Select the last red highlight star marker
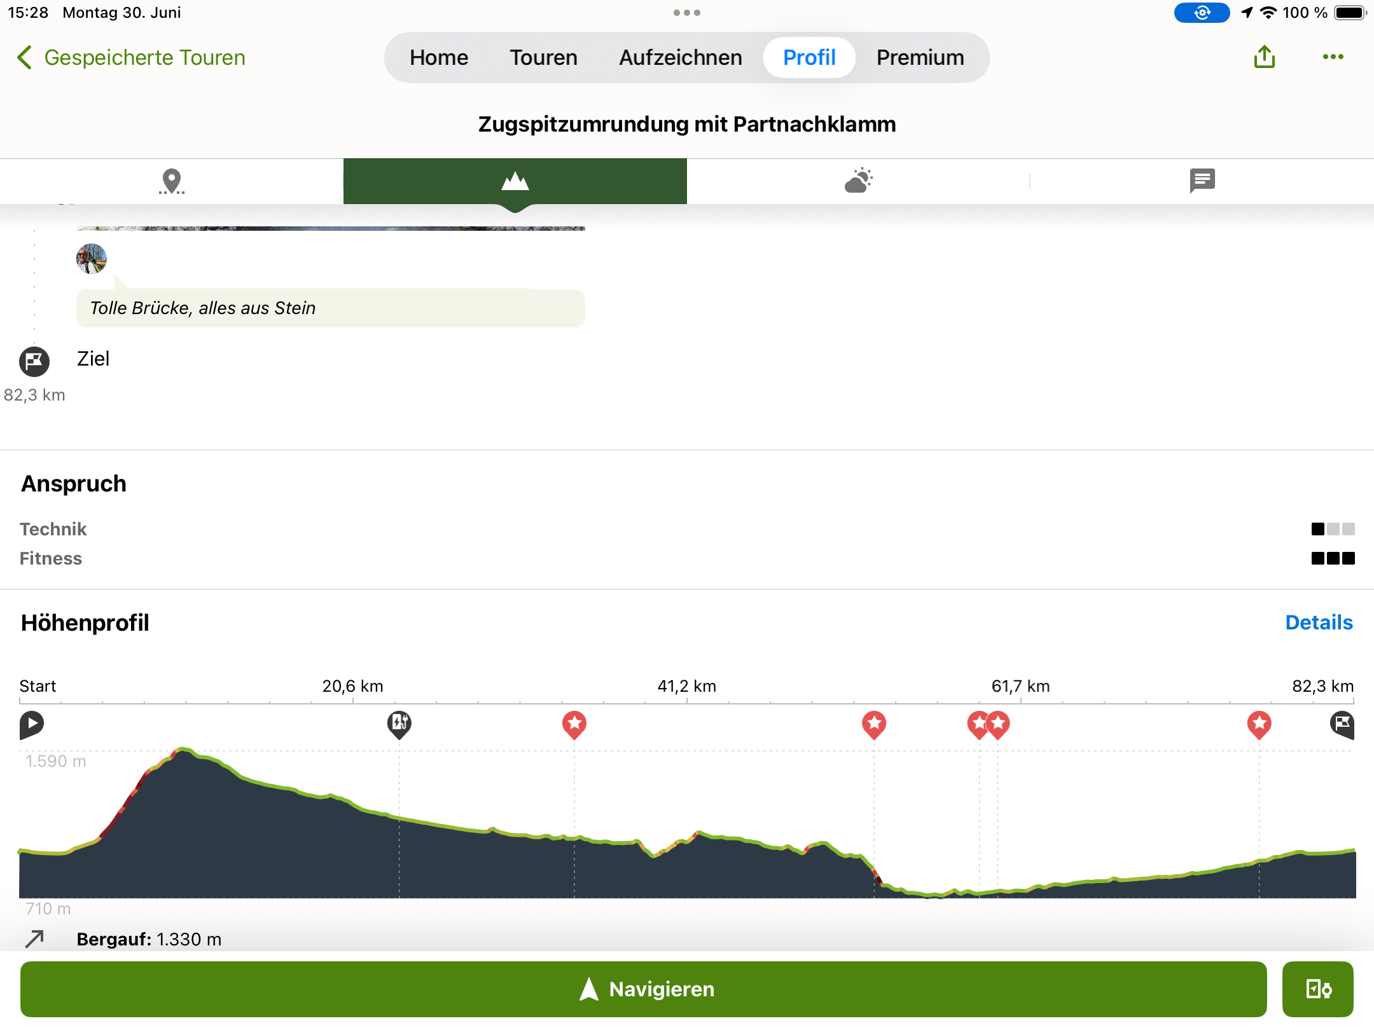 click(1259, 724)
